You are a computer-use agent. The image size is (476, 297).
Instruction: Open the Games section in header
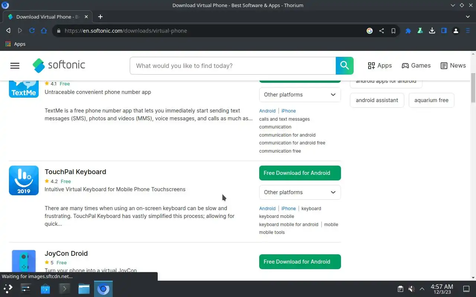pos(416,65)
